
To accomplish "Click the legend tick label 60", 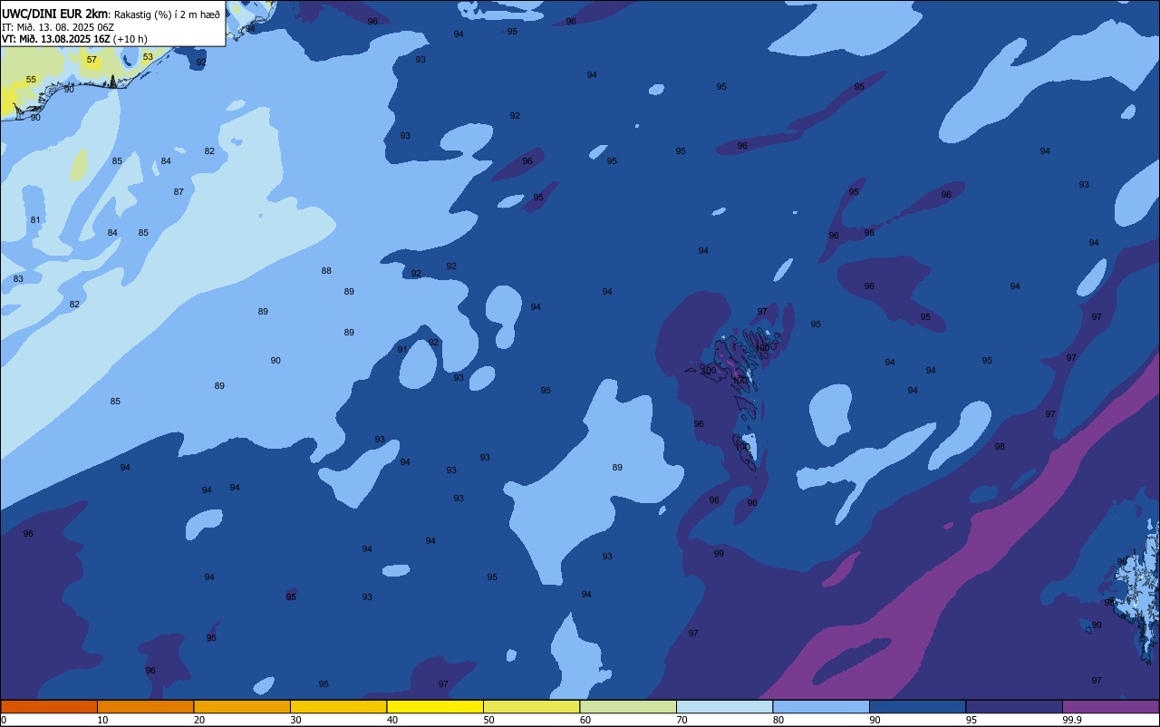I will [585, 720].
